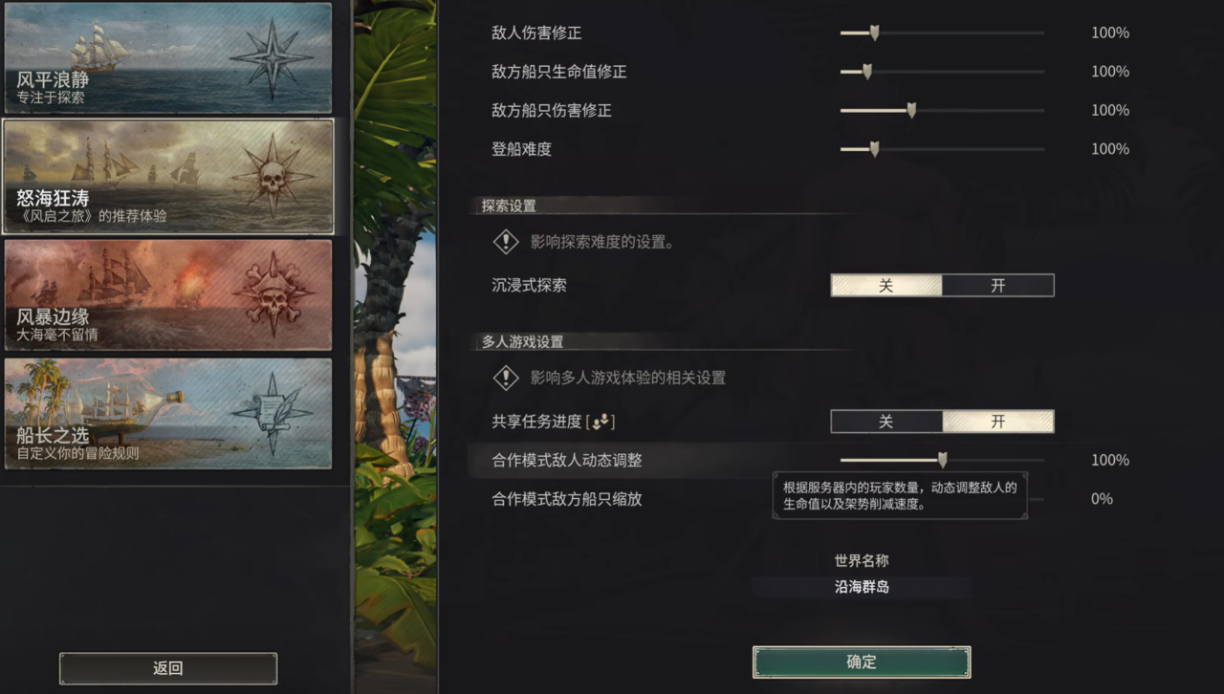This screenshot has width=1224, height=694.
Task: Click the 返回 back button
Action: click(x=168, y=668)
